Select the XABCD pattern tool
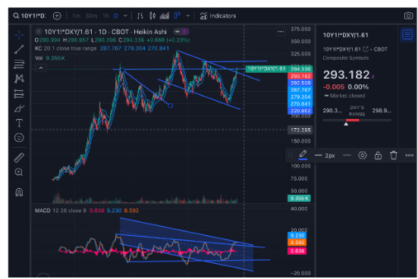418x279 pixels. pyautogui.click(x=19, y=79)
